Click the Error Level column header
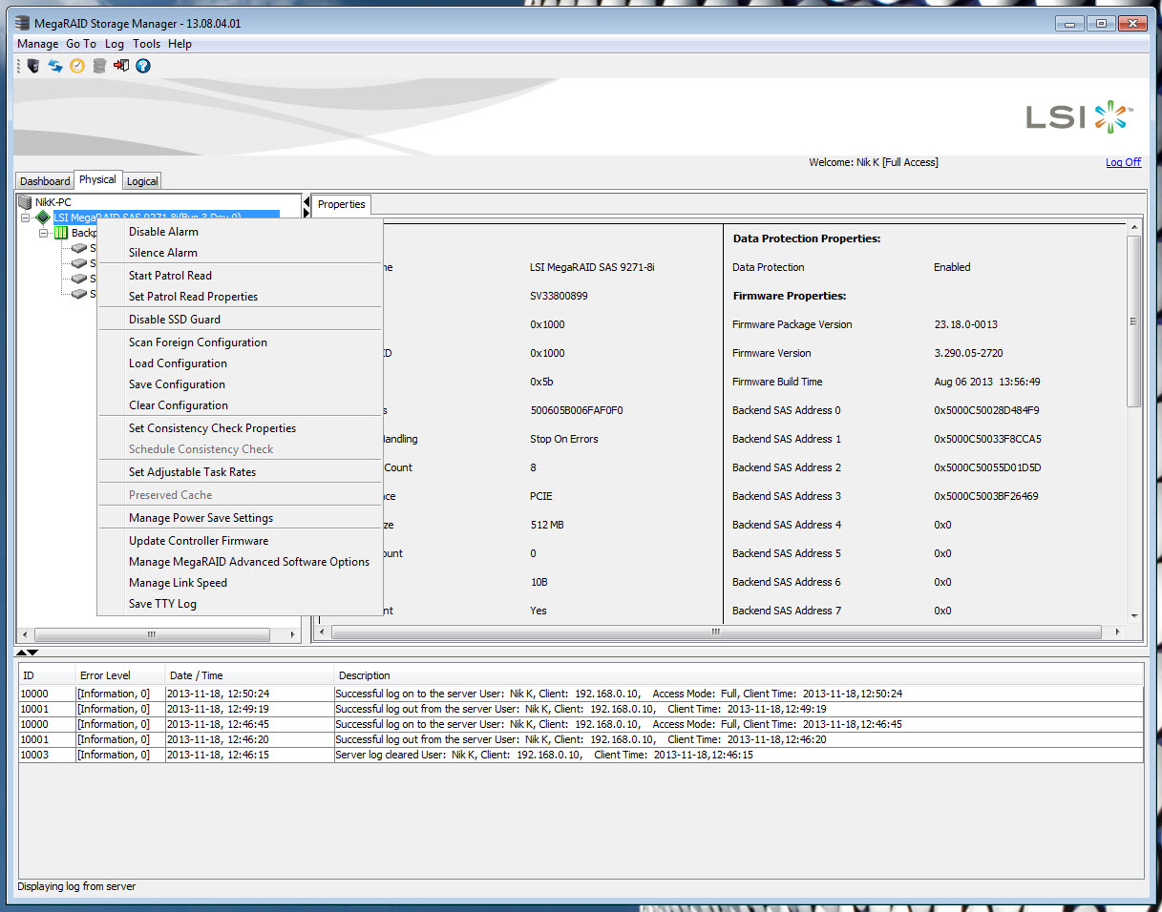This screenshot has height=912, width=1162. pyautogui.click(x=120, y=675)
